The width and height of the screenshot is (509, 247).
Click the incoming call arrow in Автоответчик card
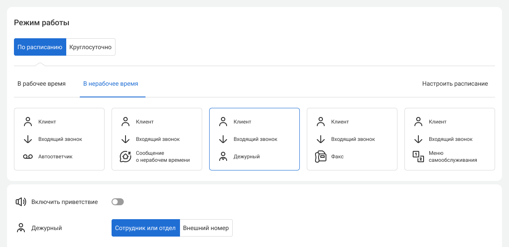click(28, 139)
